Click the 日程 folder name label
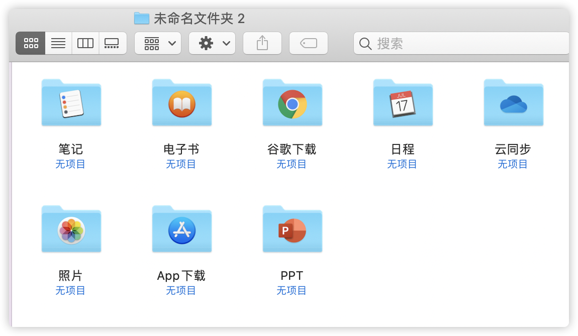 pyautogui.click(x=403, y=149)
